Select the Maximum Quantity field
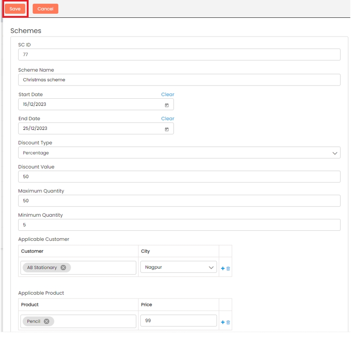Image resolution: width=351 pixels, height=341 pixels. (179, 201)
